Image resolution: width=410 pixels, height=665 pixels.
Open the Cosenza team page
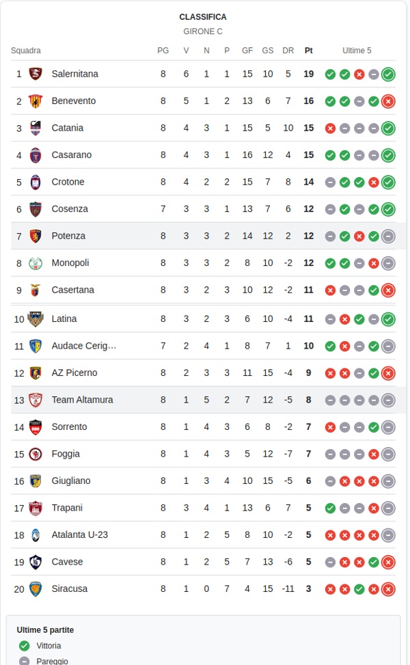70,209
